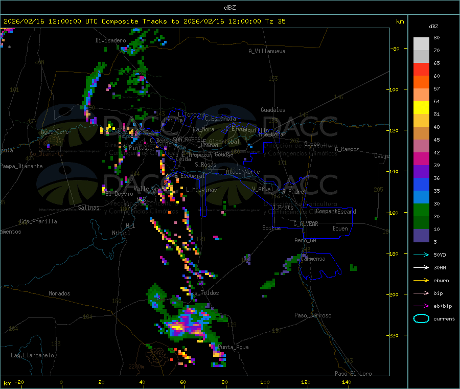
Task: Click the Lag.Llancanelo map label
Action: click(32, 355)
